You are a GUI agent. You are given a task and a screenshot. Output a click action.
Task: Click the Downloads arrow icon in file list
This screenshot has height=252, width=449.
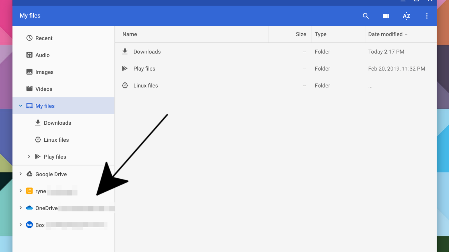(125, 52)
